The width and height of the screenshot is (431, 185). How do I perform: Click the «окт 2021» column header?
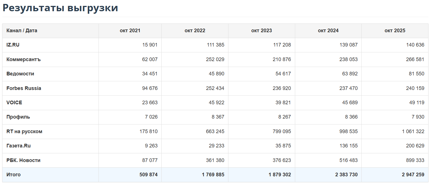(x=130, y=31)
